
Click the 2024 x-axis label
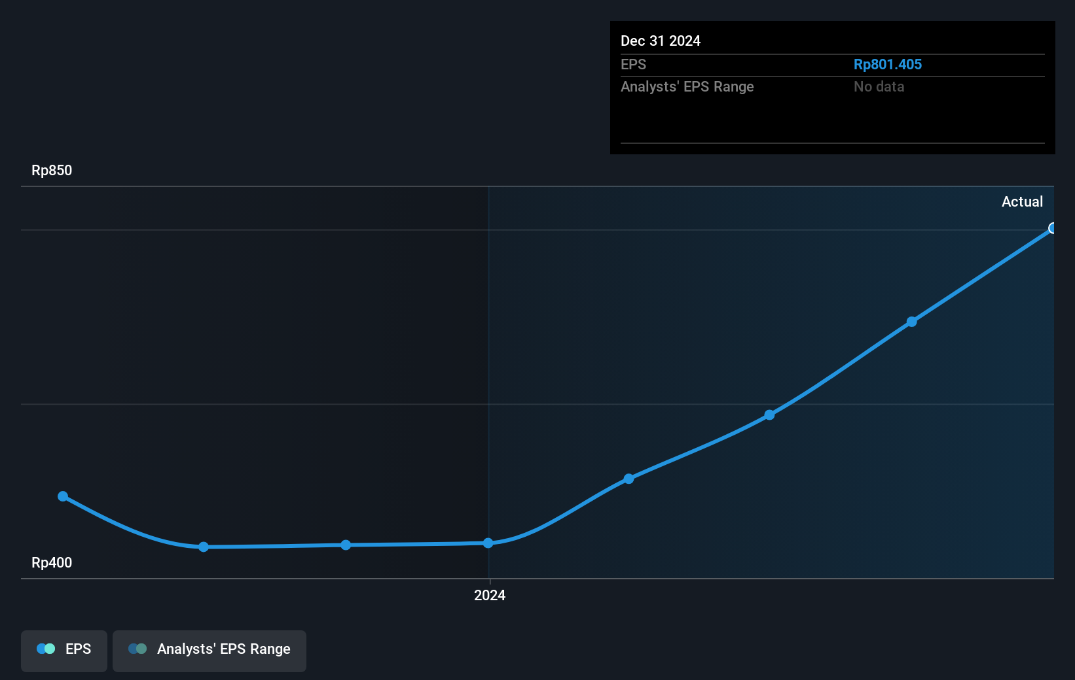pyautogui.click(x=490, y=595)
